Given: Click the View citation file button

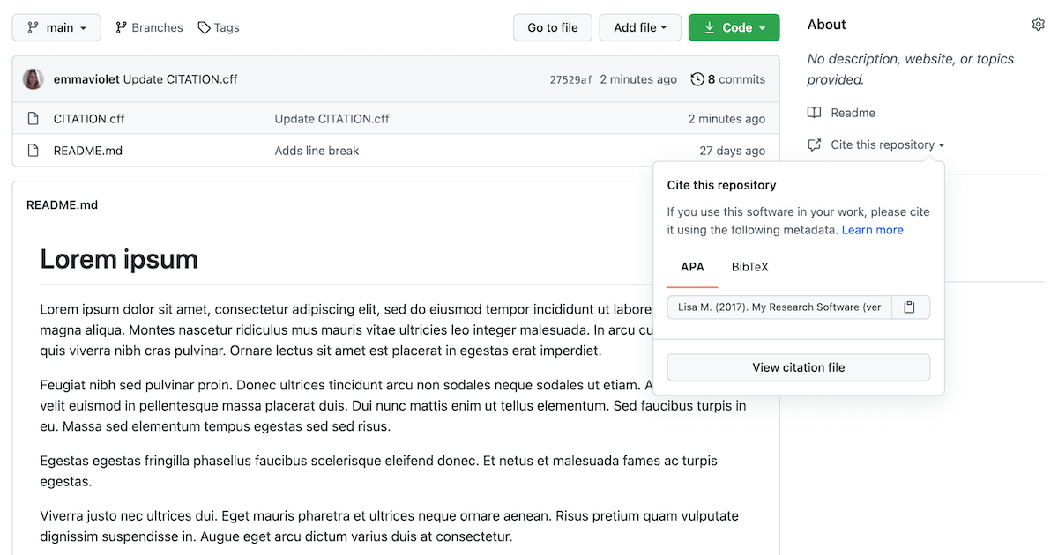Looking at the screenshot, I should (x=798, y=367).
